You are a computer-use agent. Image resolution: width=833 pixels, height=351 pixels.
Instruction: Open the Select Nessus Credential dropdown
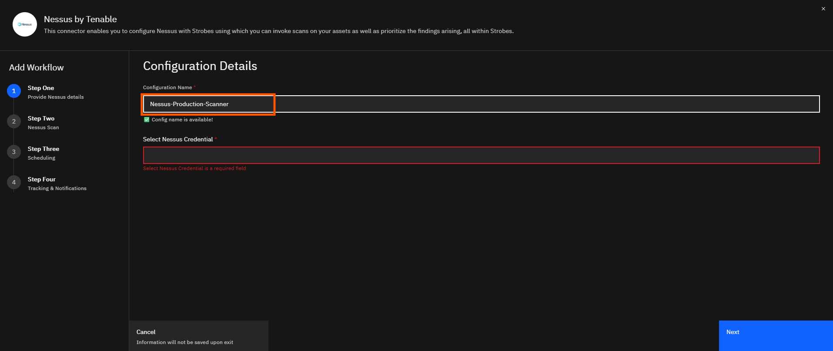[x=481, y=155]
